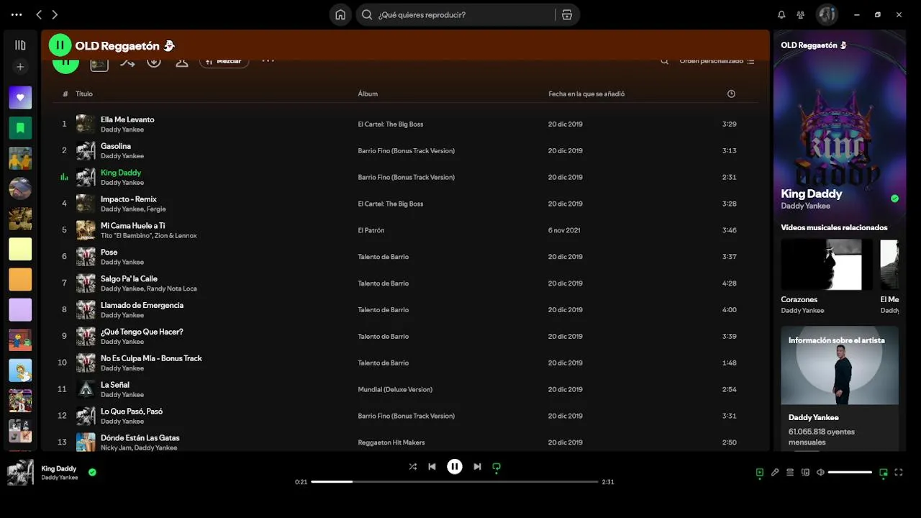Open the create plus menu in sidebar

tap(20, 67)
